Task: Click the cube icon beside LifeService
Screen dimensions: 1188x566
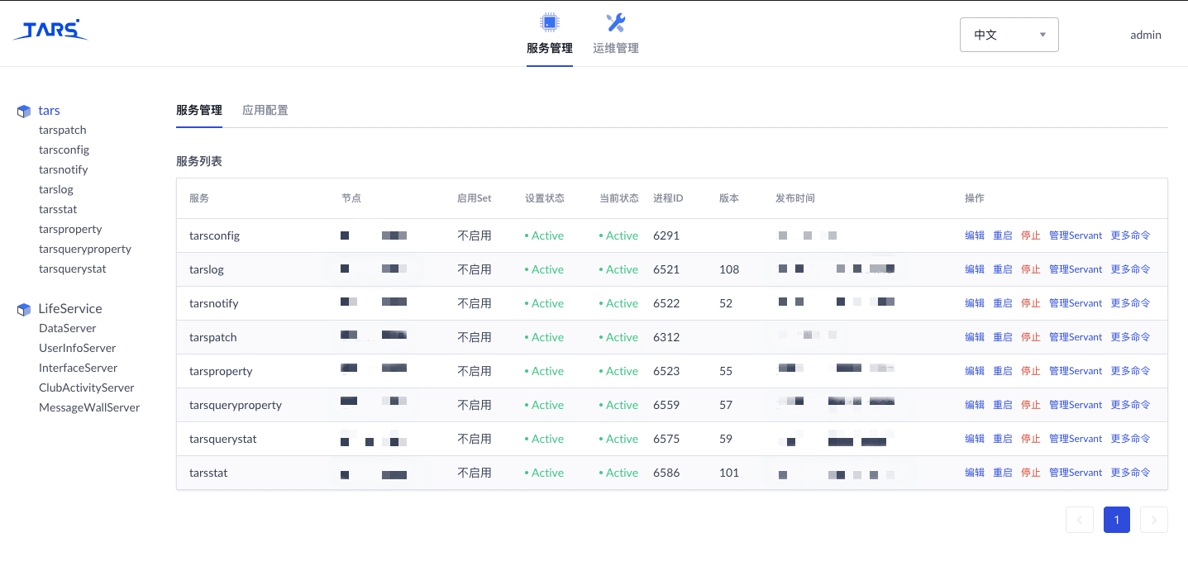Action: [24, 309]
